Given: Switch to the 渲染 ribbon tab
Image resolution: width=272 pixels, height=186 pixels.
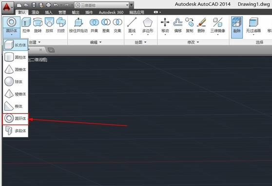Looking at the screenshot, I should [x=35, y=12].
